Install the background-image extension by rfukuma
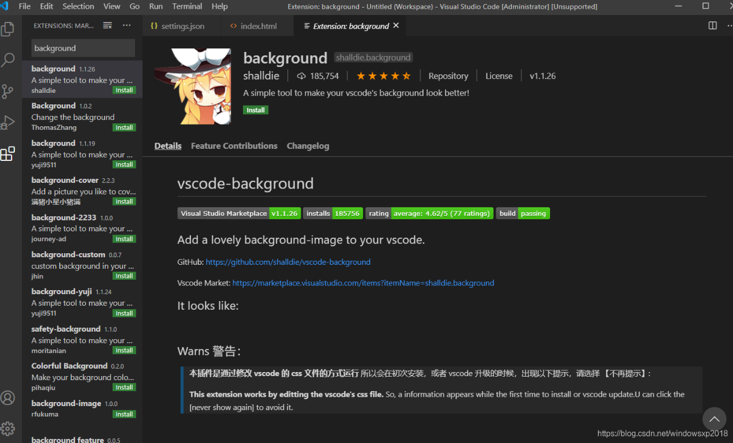This screenshot has height=443, width=733. [124, 414]
